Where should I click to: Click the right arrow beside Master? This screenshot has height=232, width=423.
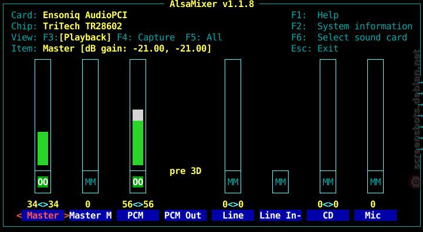point(67,216)
